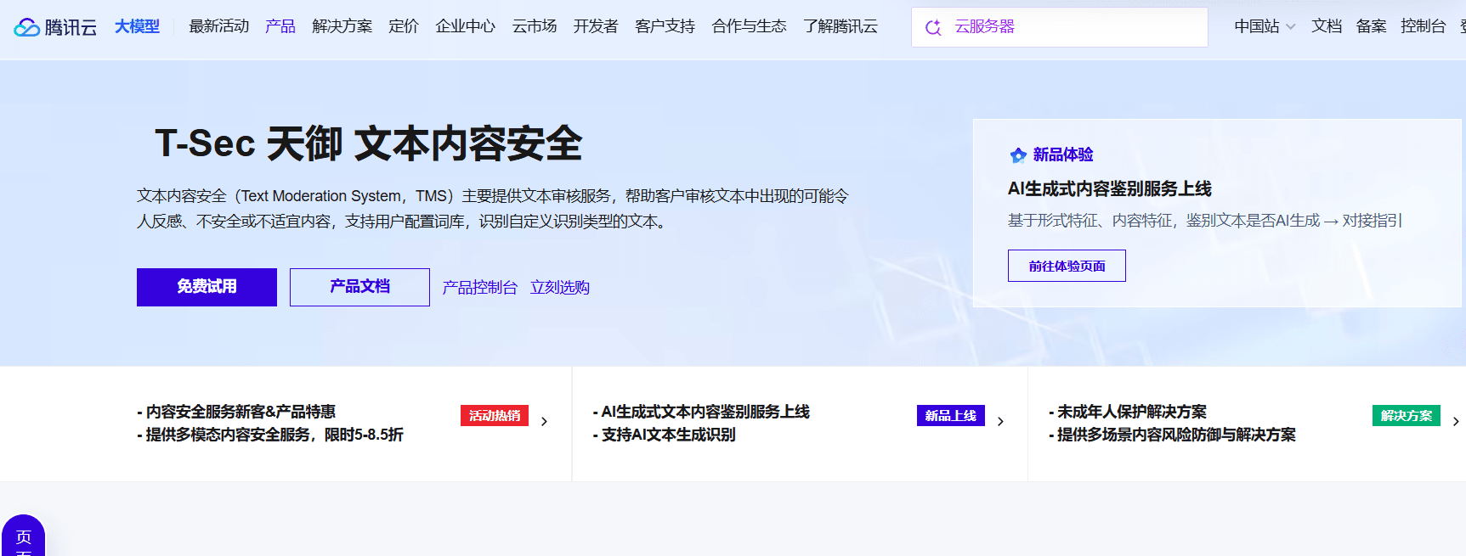
Task: Open the 最新活动 menu
Action: 218,26
